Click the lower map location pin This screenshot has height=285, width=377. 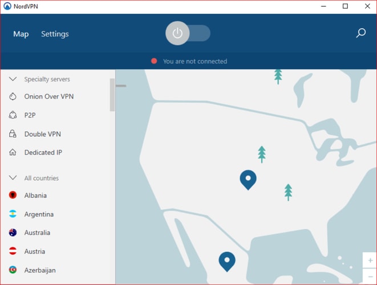coord(227,260)
